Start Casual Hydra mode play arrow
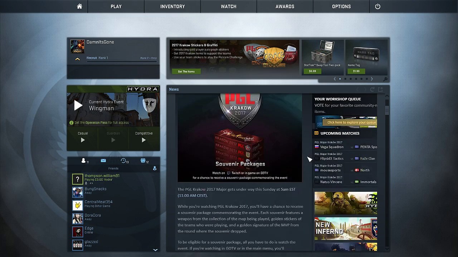458x257 pixels. coord(83,140)
